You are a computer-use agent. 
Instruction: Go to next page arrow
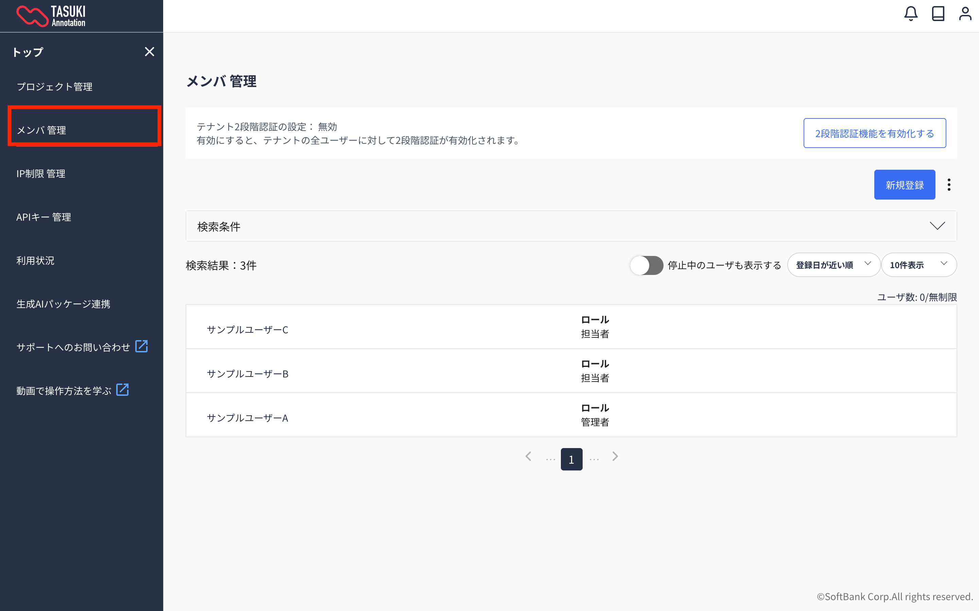click(615, 457)
